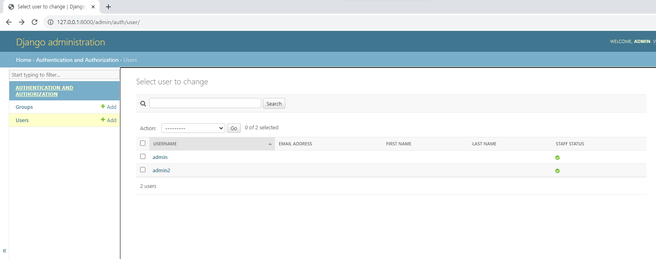656x259 pixels.
Task: Click the '0 of 2 selected' counter
Action: [x=262, y=127]
